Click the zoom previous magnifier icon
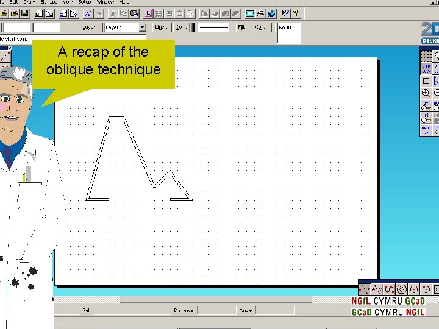Image resolution: width=439 pixels, height=329 pixels. (x=426, y=106)
